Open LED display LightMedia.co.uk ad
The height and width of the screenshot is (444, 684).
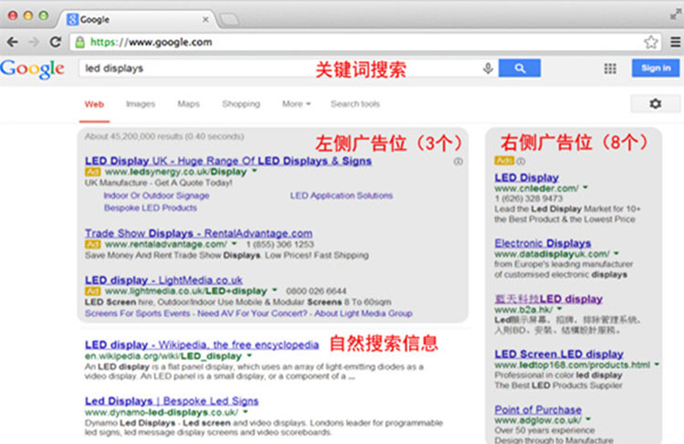pos(163,280)
